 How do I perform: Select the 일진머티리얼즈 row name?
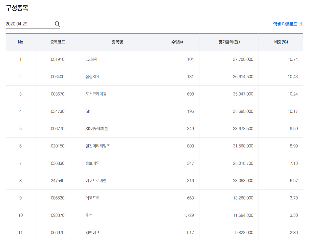(98, 146)
